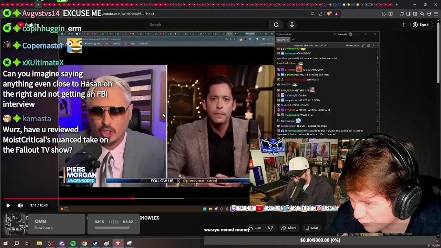
Task: Open Leo AI sparkle icon in toolbar
Action: tap(422, 14)
